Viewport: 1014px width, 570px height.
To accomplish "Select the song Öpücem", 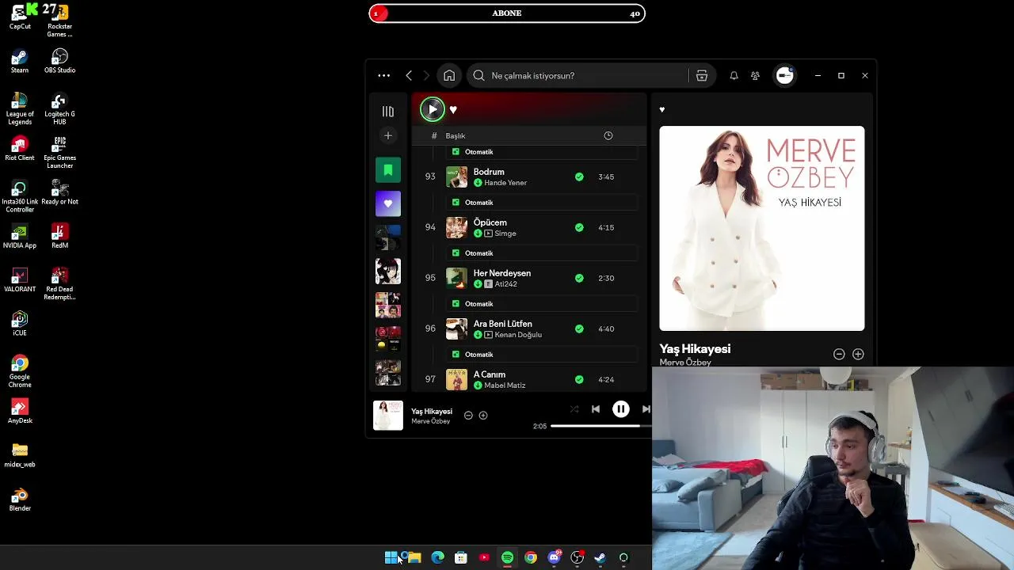I will (490, 222).
